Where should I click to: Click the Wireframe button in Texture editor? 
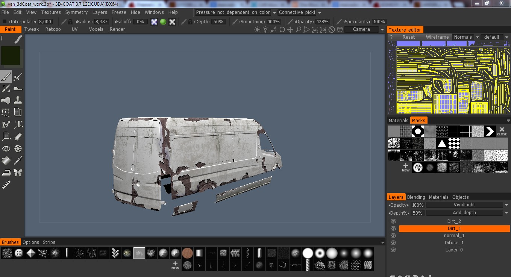coord(437,37)
